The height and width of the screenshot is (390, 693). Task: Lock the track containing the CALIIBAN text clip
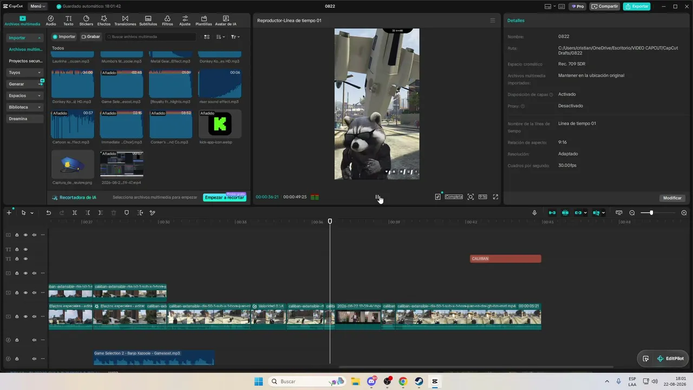(x=17, y=259)
